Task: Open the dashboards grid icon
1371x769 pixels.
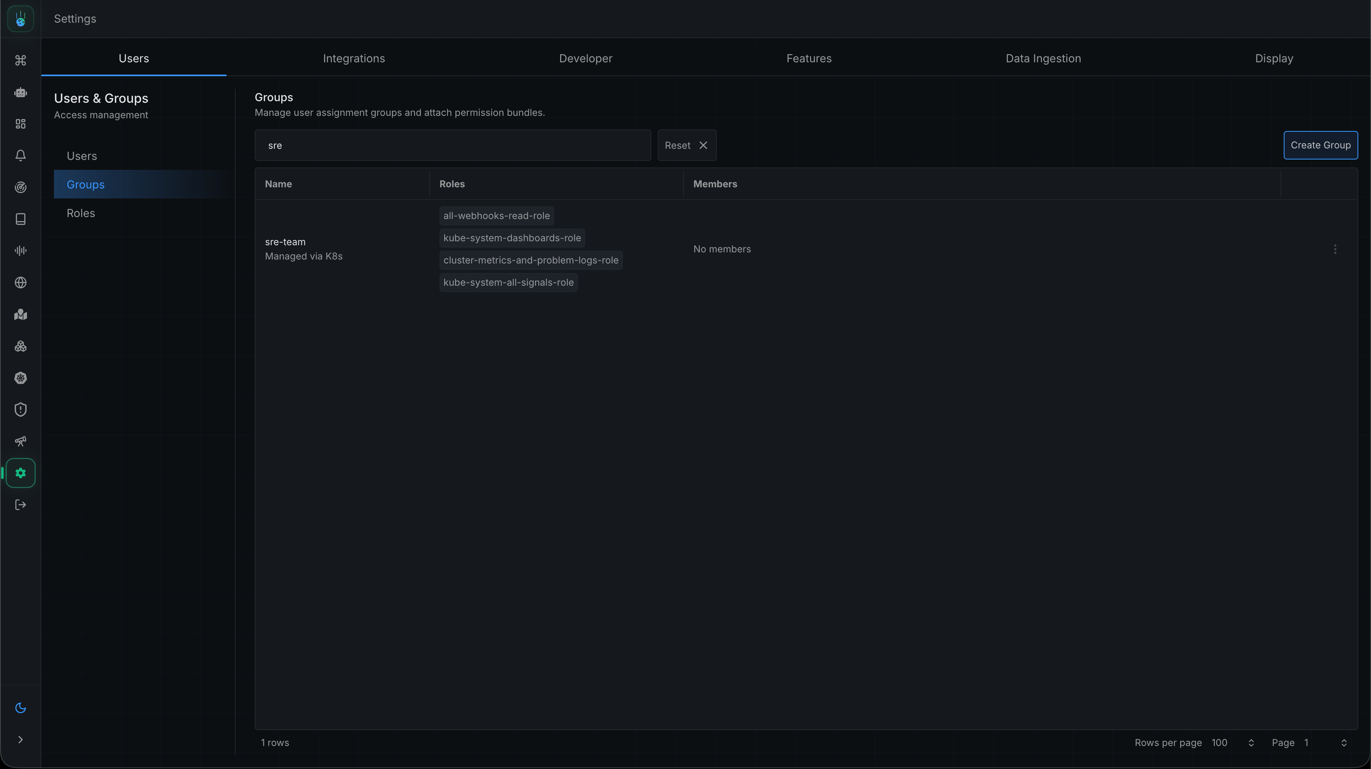Action: (x=20, y=124)
